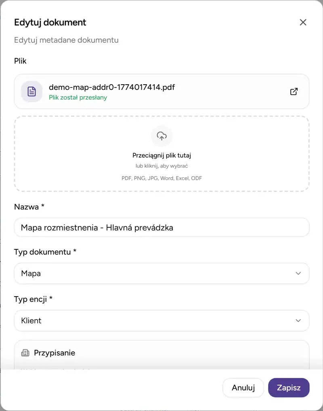Screen dimensions: 323x411
Task: Click the X icon to close the dialog
Action: tap(303, 22)
